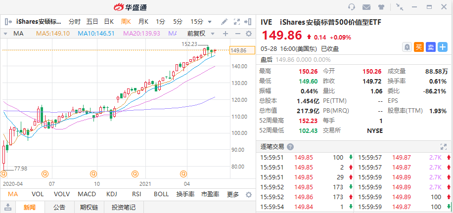
Task: Open the 新闻 tab
Action: 30,207
